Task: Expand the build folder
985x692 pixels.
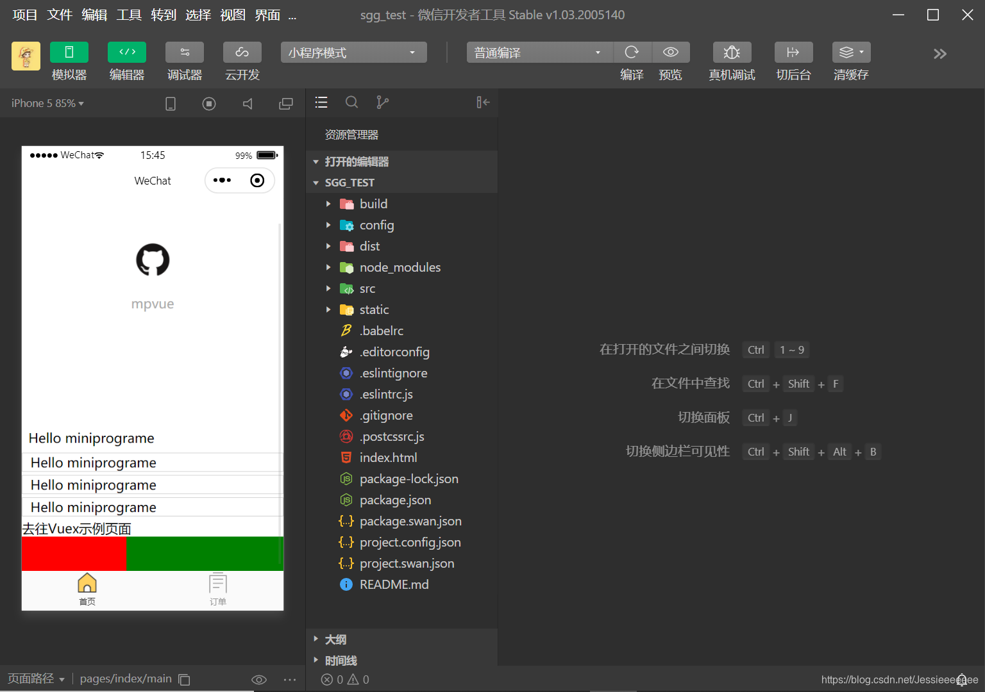Action: coord(402,204)
